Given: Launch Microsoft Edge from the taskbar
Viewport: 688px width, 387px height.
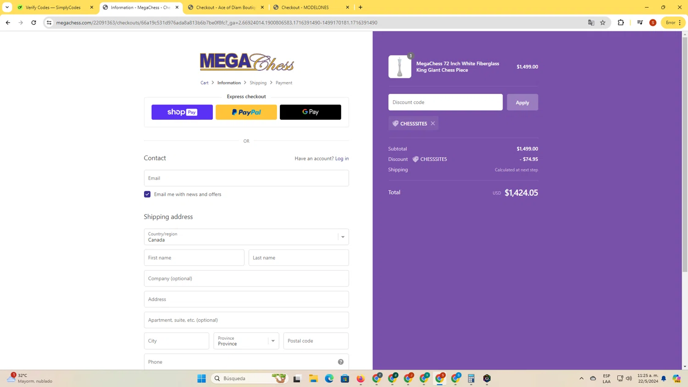Looking at the screenshot, I should click(x=329, y=378).
